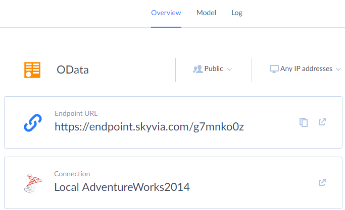345x210 pixels.
Task: Open endpoint URL in new tab icon
Action: pos(322,122)
